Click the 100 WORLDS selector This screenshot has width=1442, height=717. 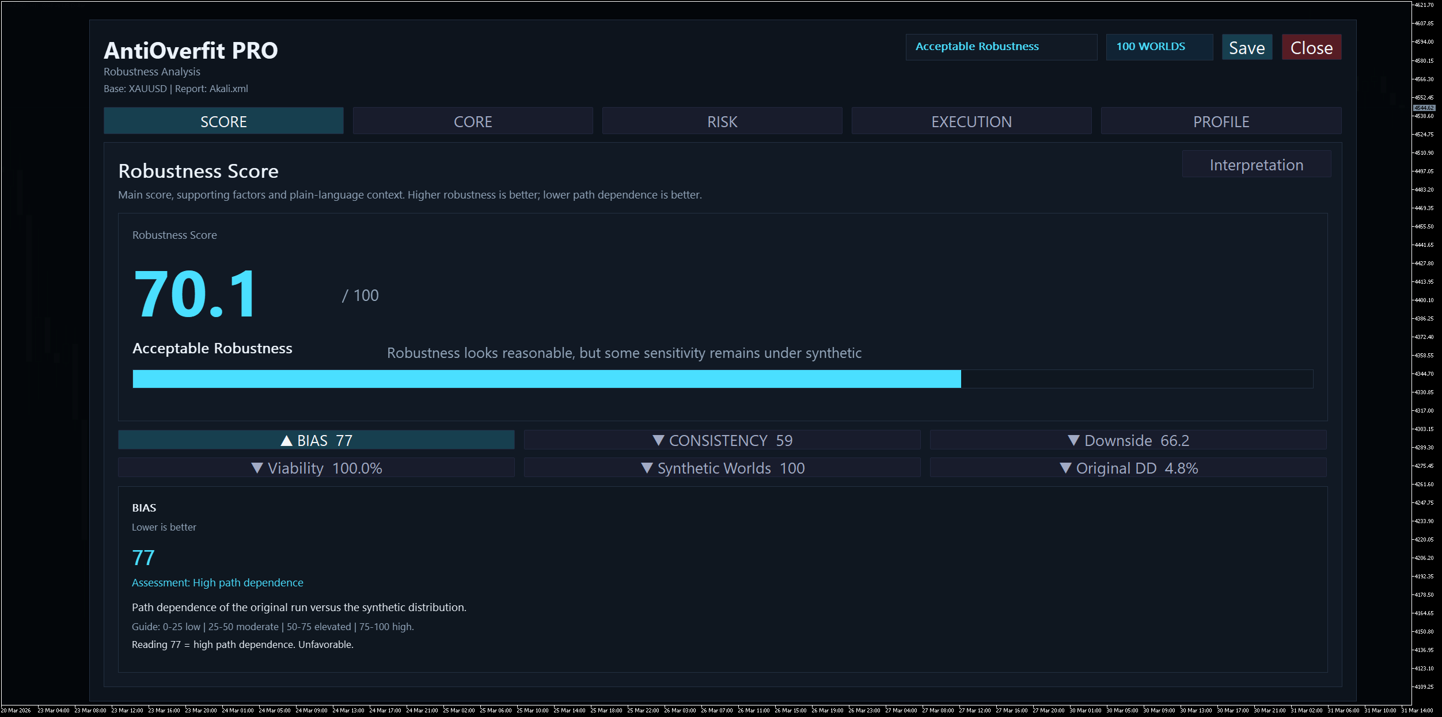coord(1159,47)
